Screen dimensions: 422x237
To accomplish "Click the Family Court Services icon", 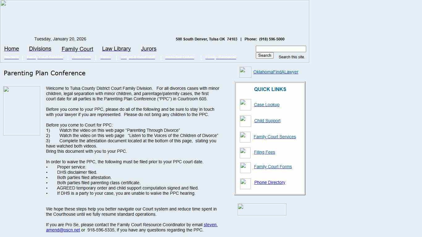I will click(245, 137).
